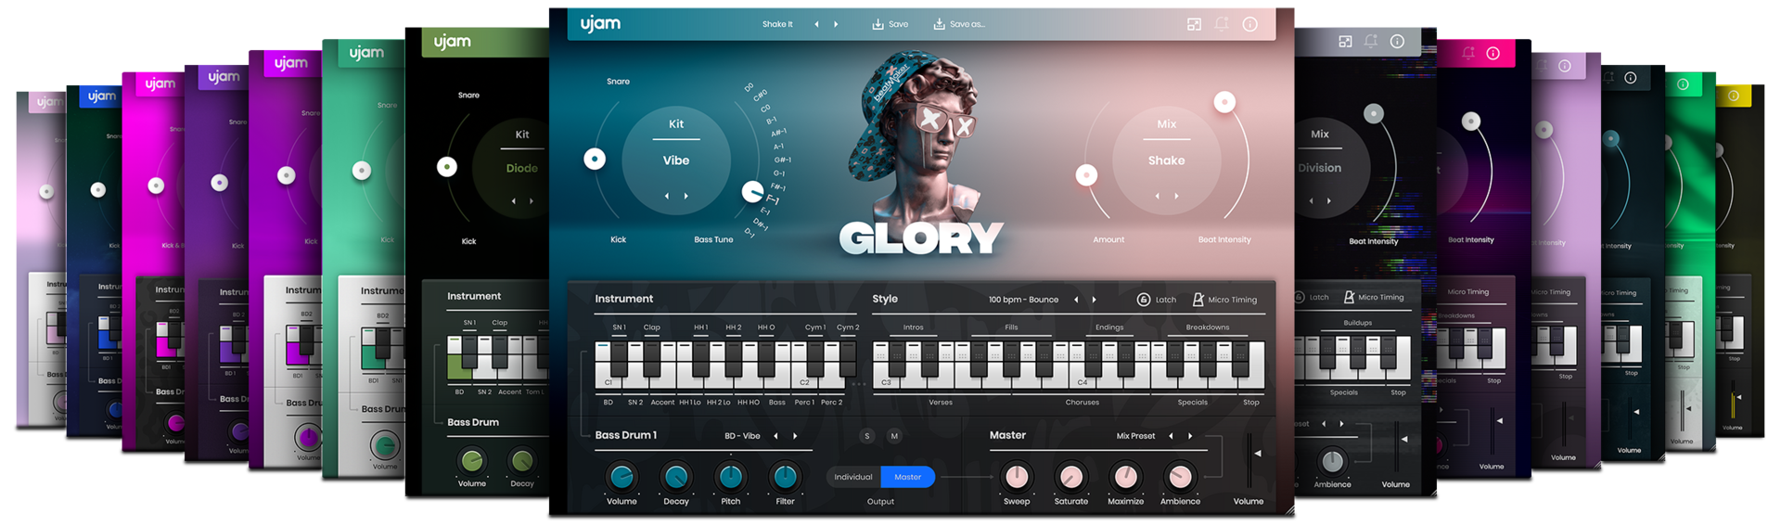Toggle the Solo S button
This screenshot has height=526, width=1781.
[x=867, y=436]
